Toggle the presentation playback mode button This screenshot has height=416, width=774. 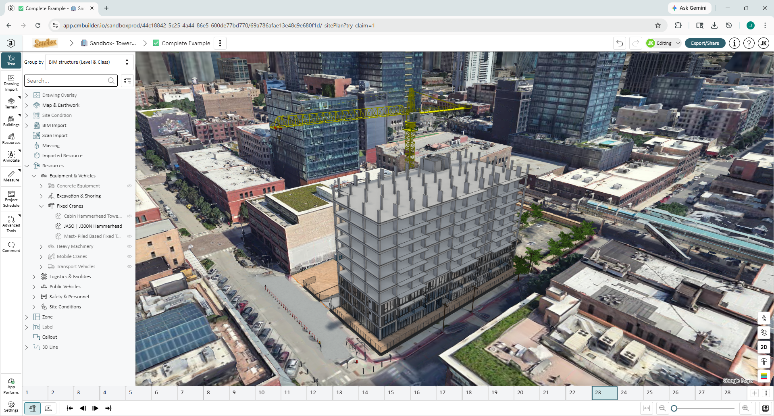[48, 408]
